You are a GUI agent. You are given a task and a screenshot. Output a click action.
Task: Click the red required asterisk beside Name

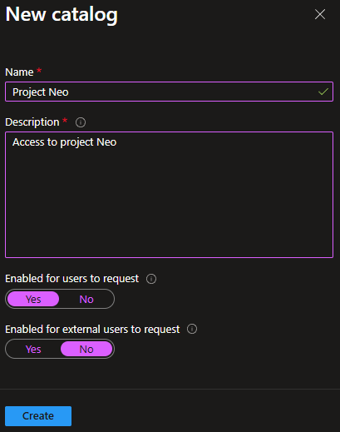tap(39, 70)
